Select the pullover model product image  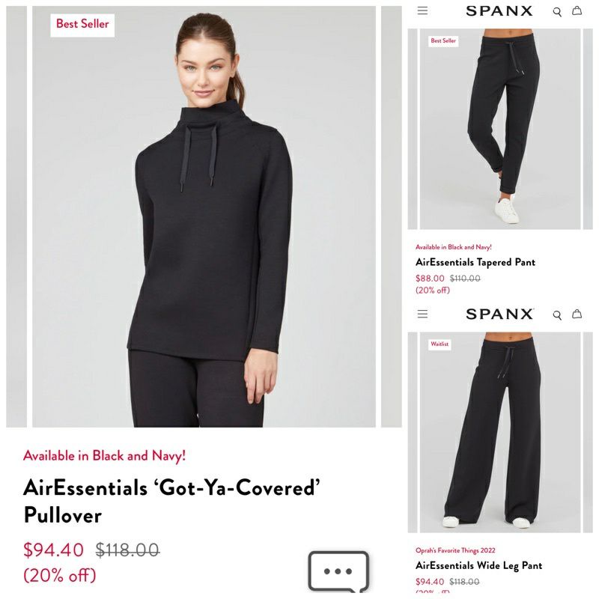point(204,216)
